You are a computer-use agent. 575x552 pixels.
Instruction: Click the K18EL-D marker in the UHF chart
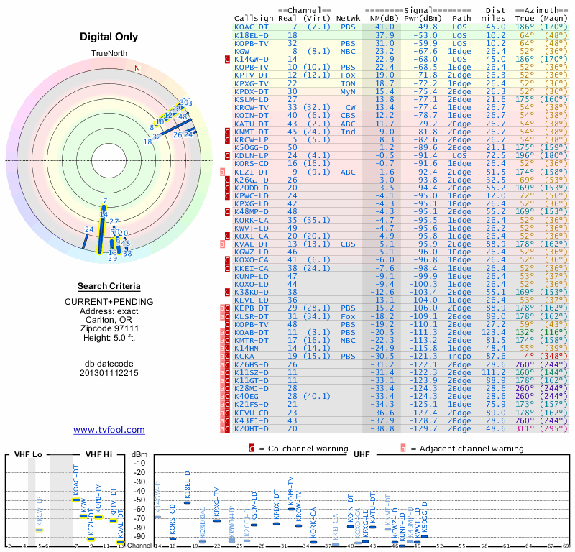coord(188,502)
